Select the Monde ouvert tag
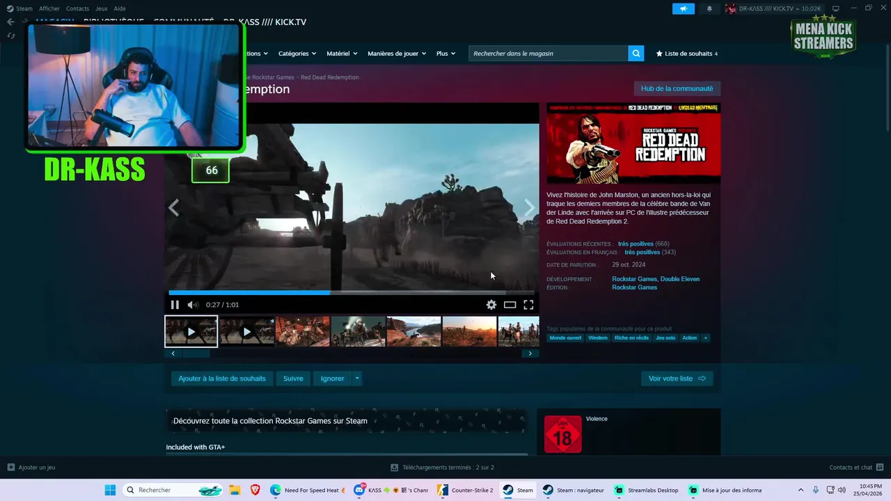Viewport: 891px width, 501px height. [565, 338]
